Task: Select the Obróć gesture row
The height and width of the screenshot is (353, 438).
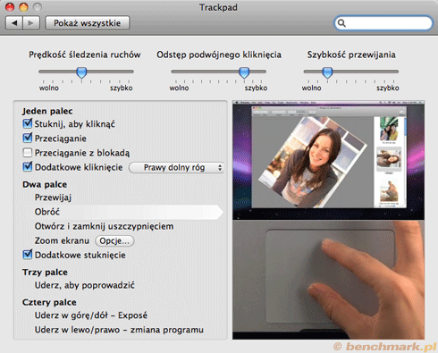Action: 122,212
